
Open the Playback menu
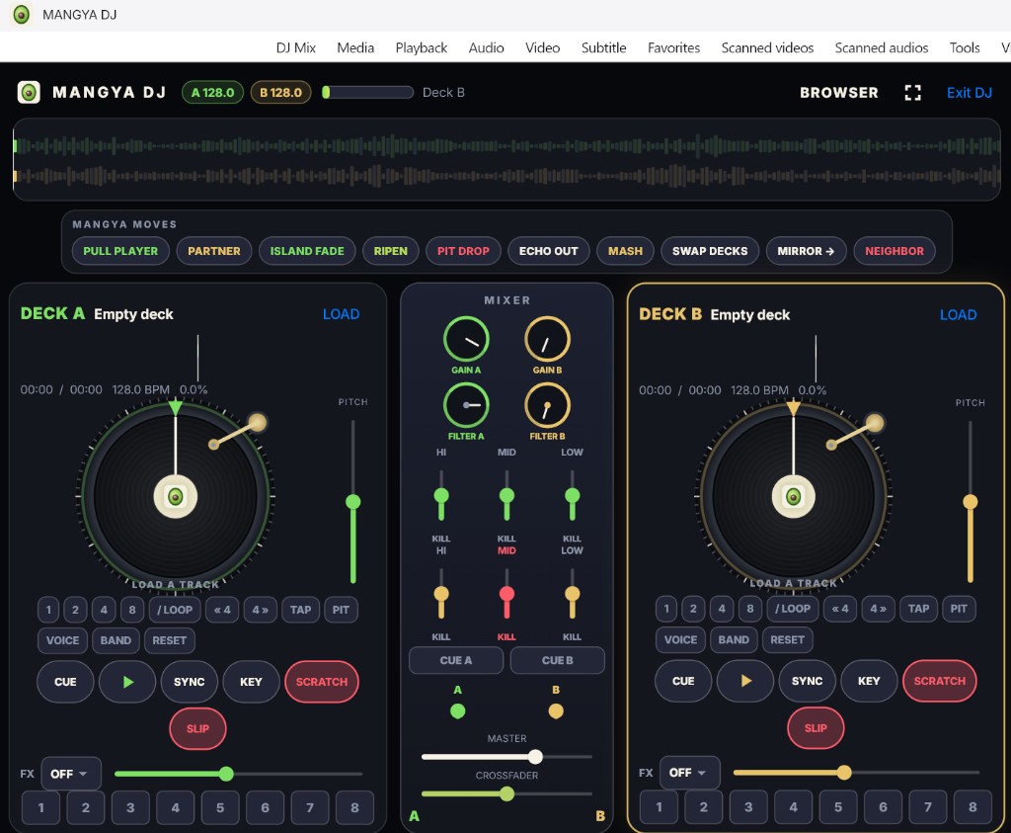tap(421, 47)
